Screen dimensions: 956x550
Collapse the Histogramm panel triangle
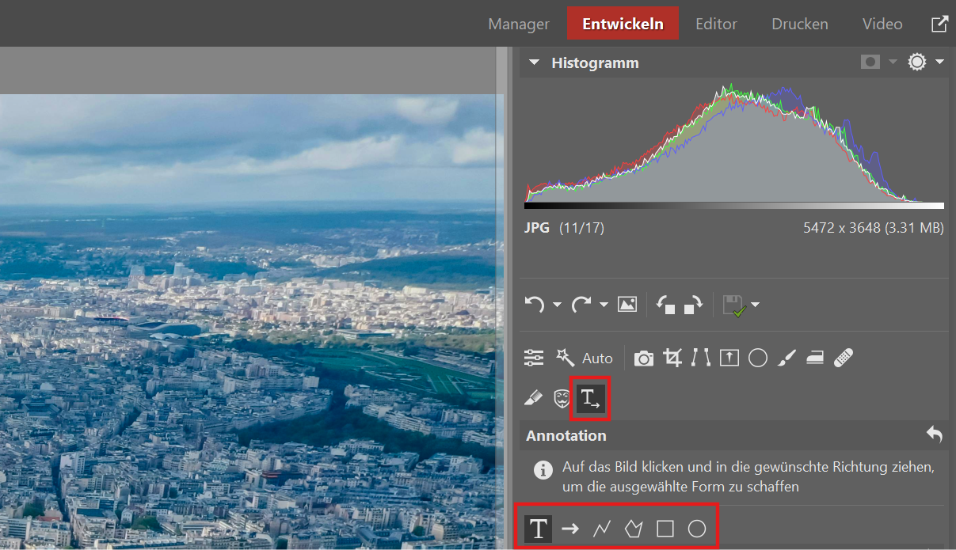pyautogui.click(x=535, y=63)
